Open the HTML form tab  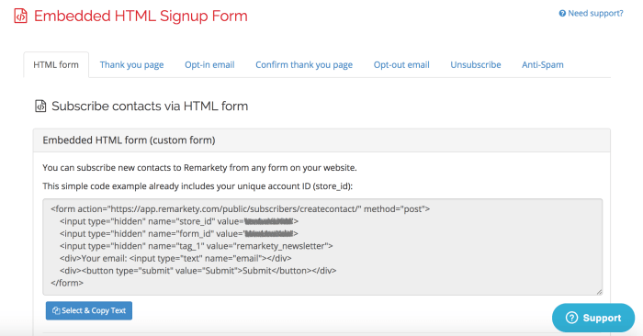[56, 65]
